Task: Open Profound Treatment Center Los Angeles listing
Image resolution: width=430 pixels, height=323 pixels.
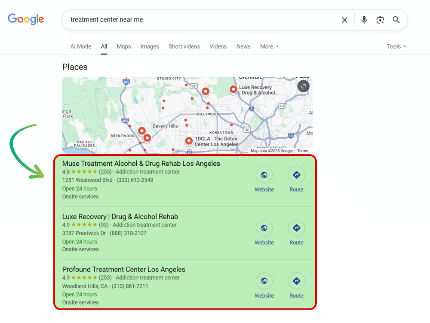Action: click(x=123, y=269)
